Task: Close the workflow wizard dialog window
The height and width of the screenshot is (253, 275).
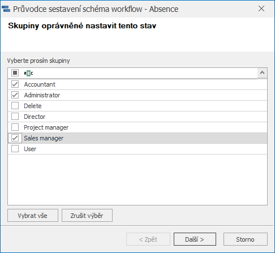Action: pos(261,8)
